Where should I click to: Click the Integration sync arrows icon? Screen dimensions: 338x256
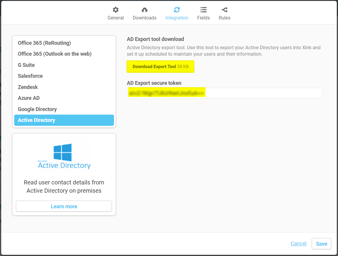tap(177, 10)
